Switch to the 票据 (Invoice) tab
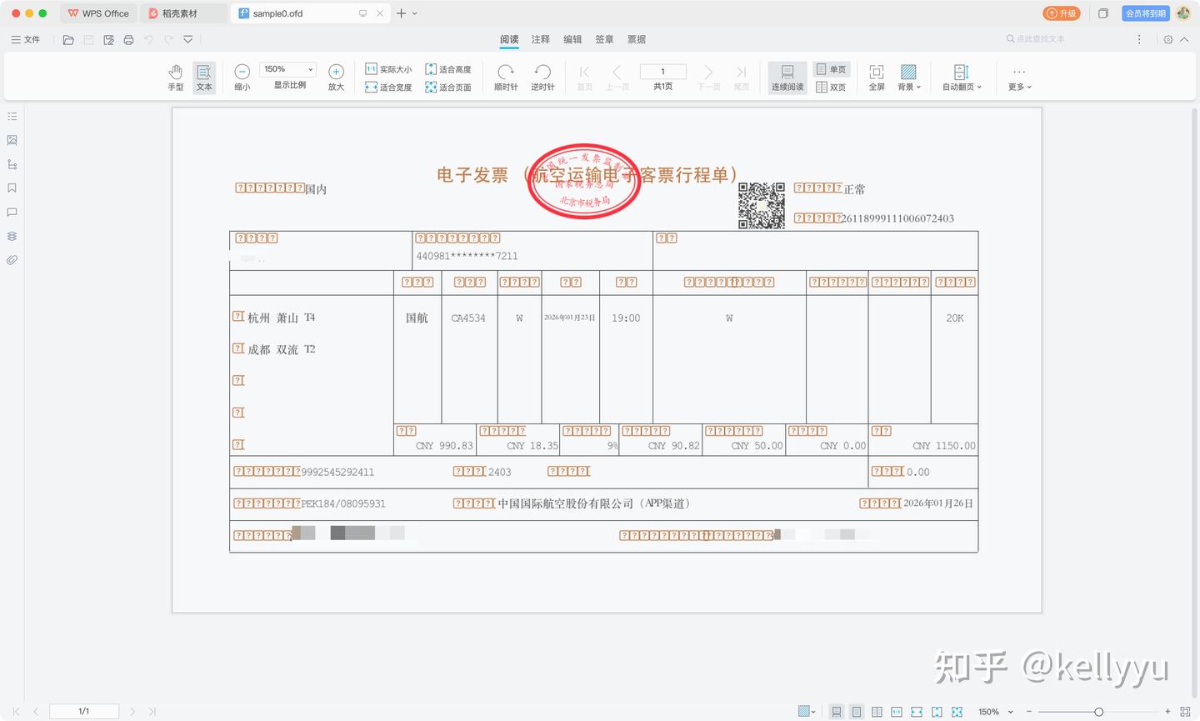Screen dimensions: 1200x721 pos(637,39)
